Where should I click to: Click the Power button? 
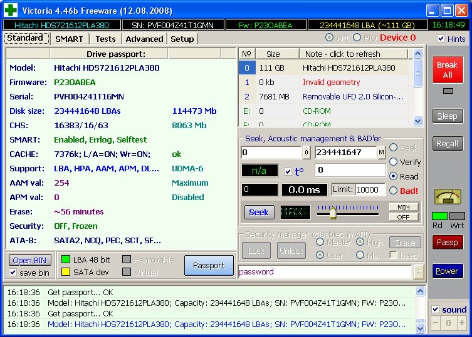448,271
